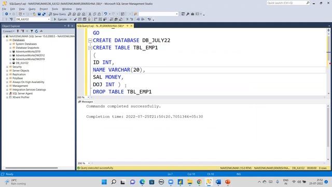Viewport: 332px width, 187px height.
Task: Open taskbar Search magnifier
Action: coord(114,182)
